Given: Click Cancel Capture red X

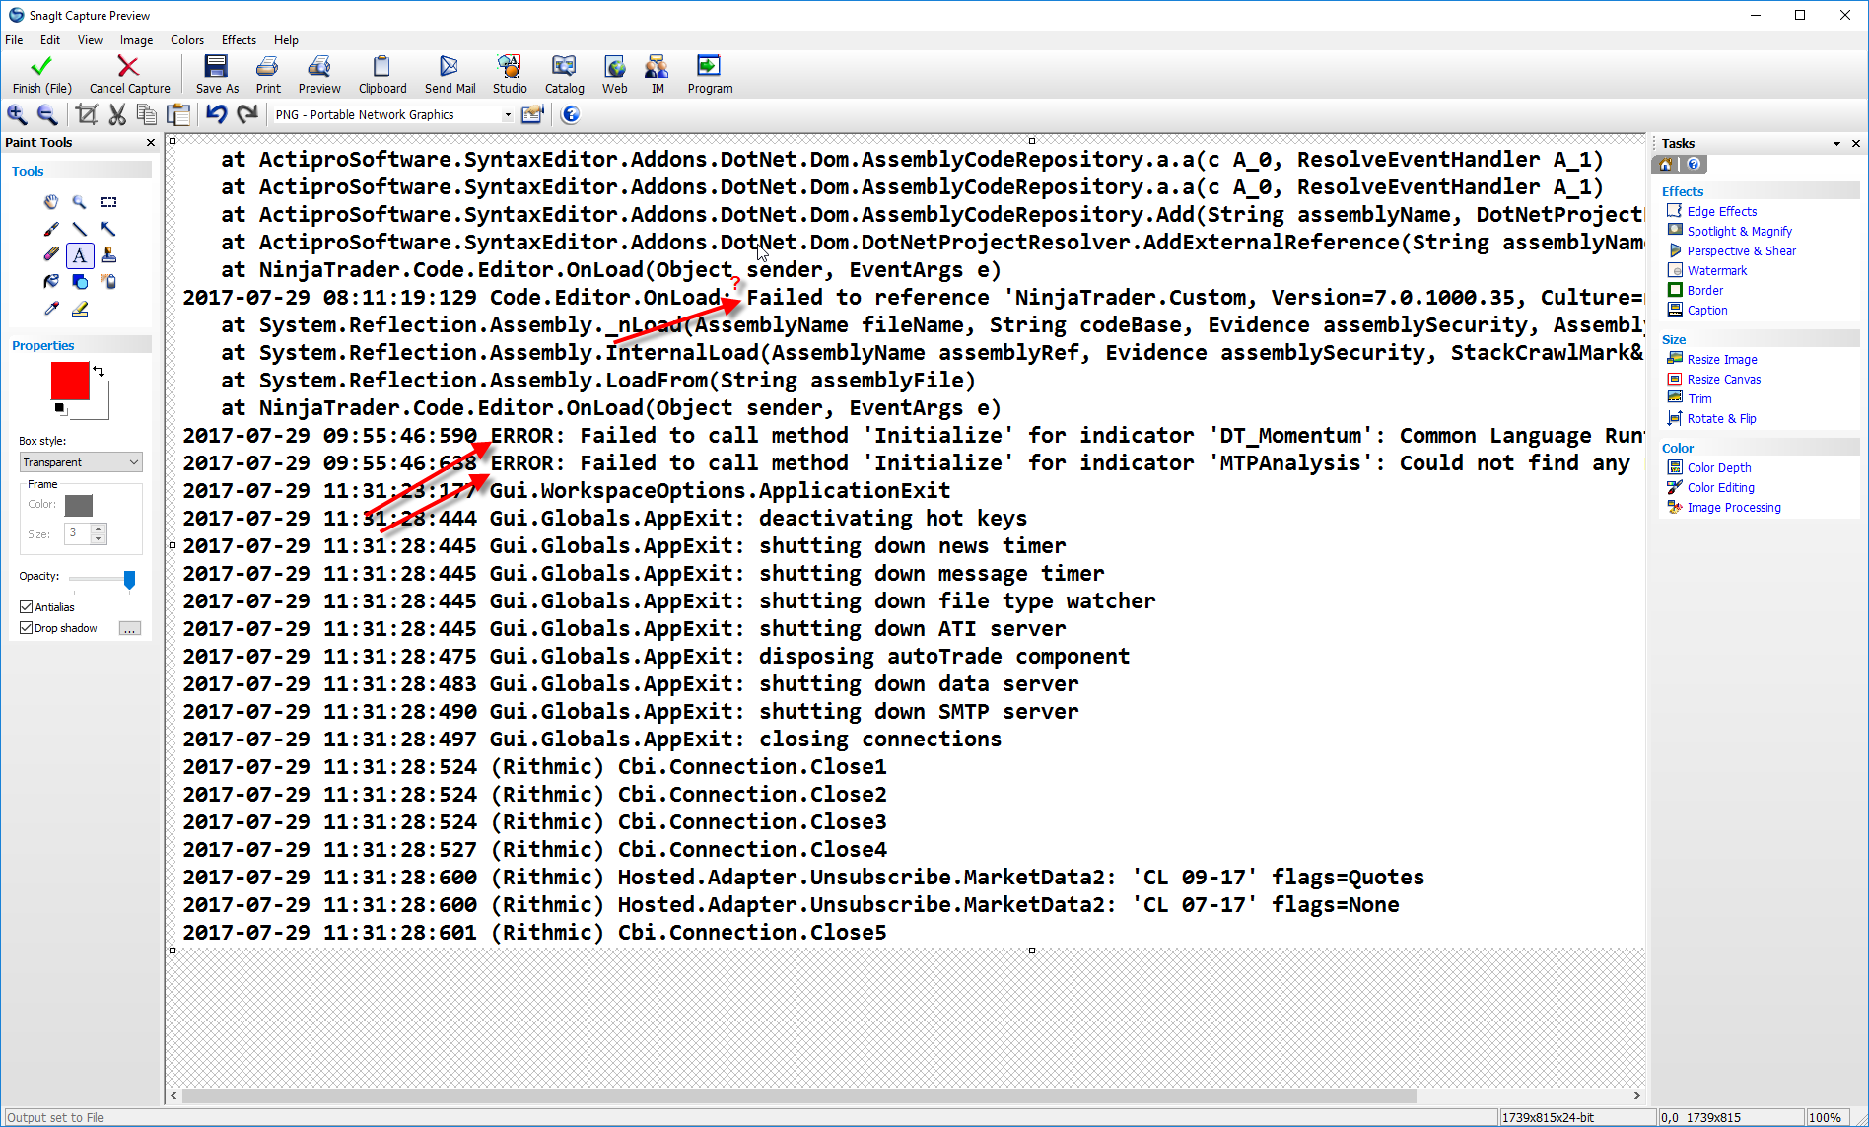Looking at the screenshot, I should click(x=128, y=66).
